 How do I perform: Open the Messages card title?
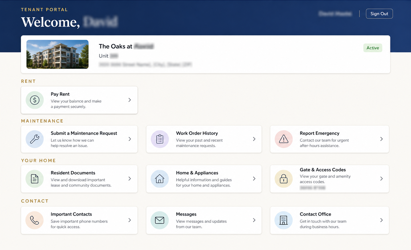coord(186,214)
